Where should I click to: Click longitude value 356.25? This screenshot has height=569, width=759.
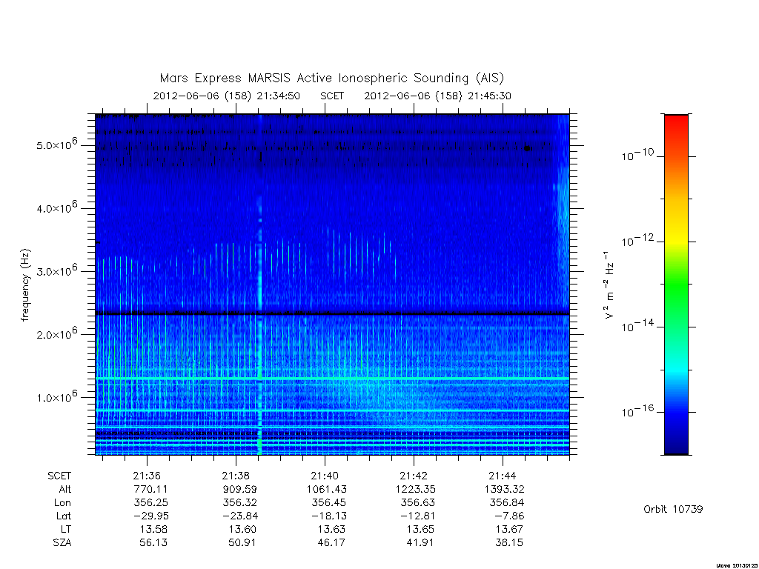pyautogui.click(x=150, y=503)
